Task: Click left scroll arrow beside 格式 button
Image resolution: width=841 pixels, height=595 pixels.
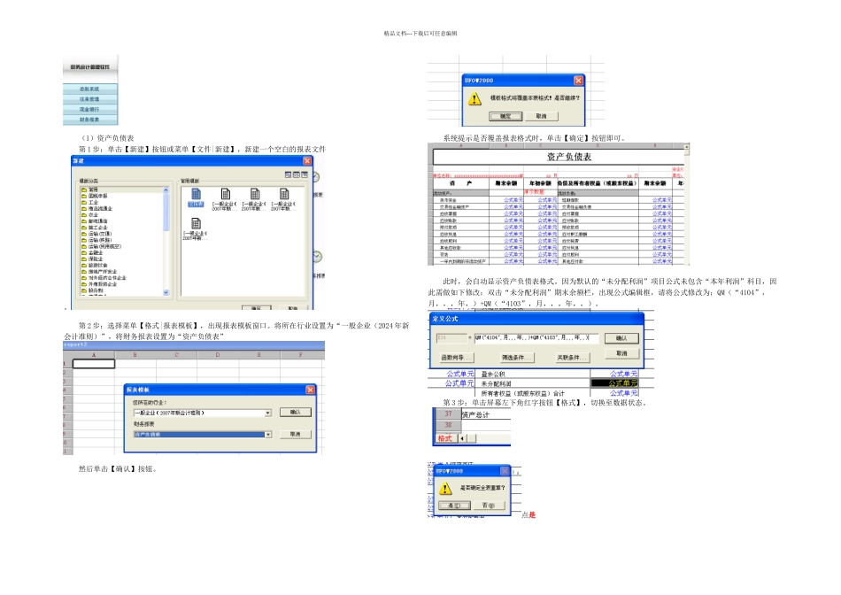Action: click(462, 439)
